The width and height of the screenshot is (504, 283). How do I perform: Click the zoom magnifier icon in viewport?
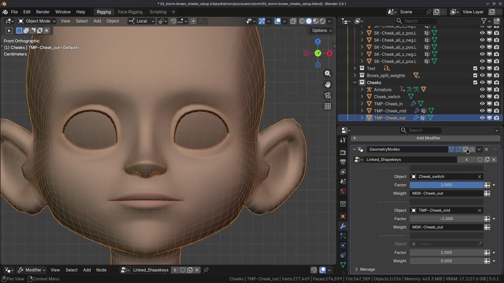(328, 74)
